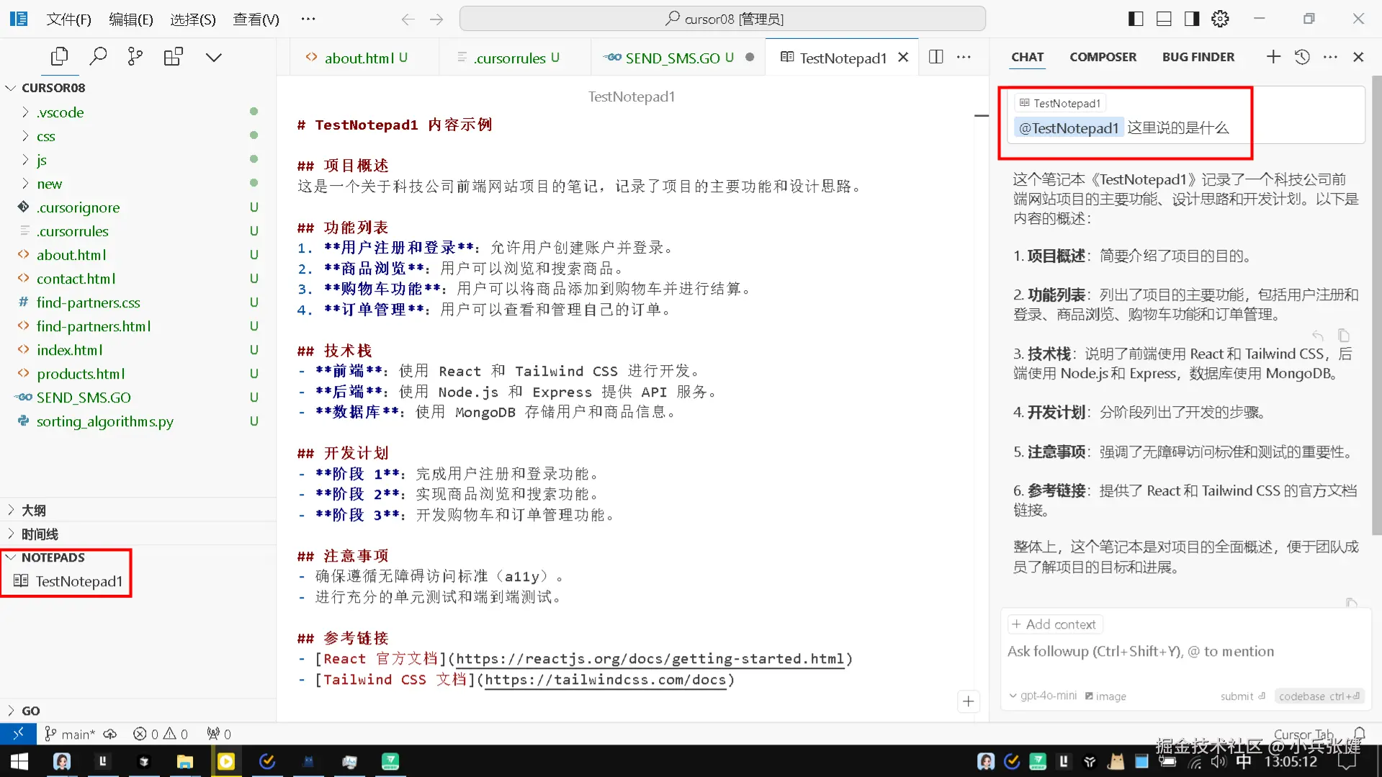Publish changes with the cloud sync icon
This screenshot has width=1382, height=777.
click(x=110, y=734)
